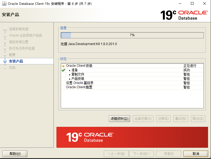The height and width of the screenshot is (159, 211).
Task: Click the 还原(E) button
Action: point(163,119)
